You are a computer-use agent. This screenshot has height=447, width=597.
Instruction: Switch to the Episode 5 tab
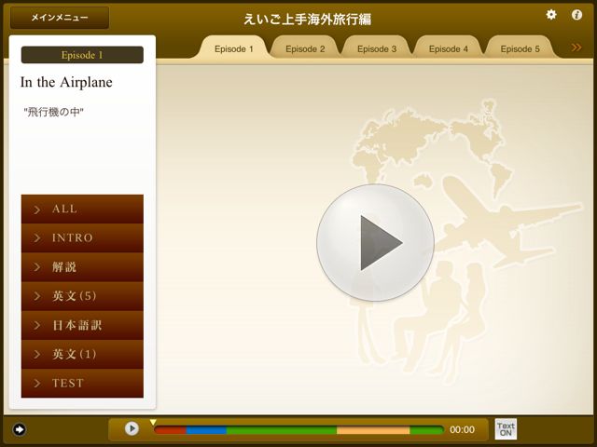520,49
